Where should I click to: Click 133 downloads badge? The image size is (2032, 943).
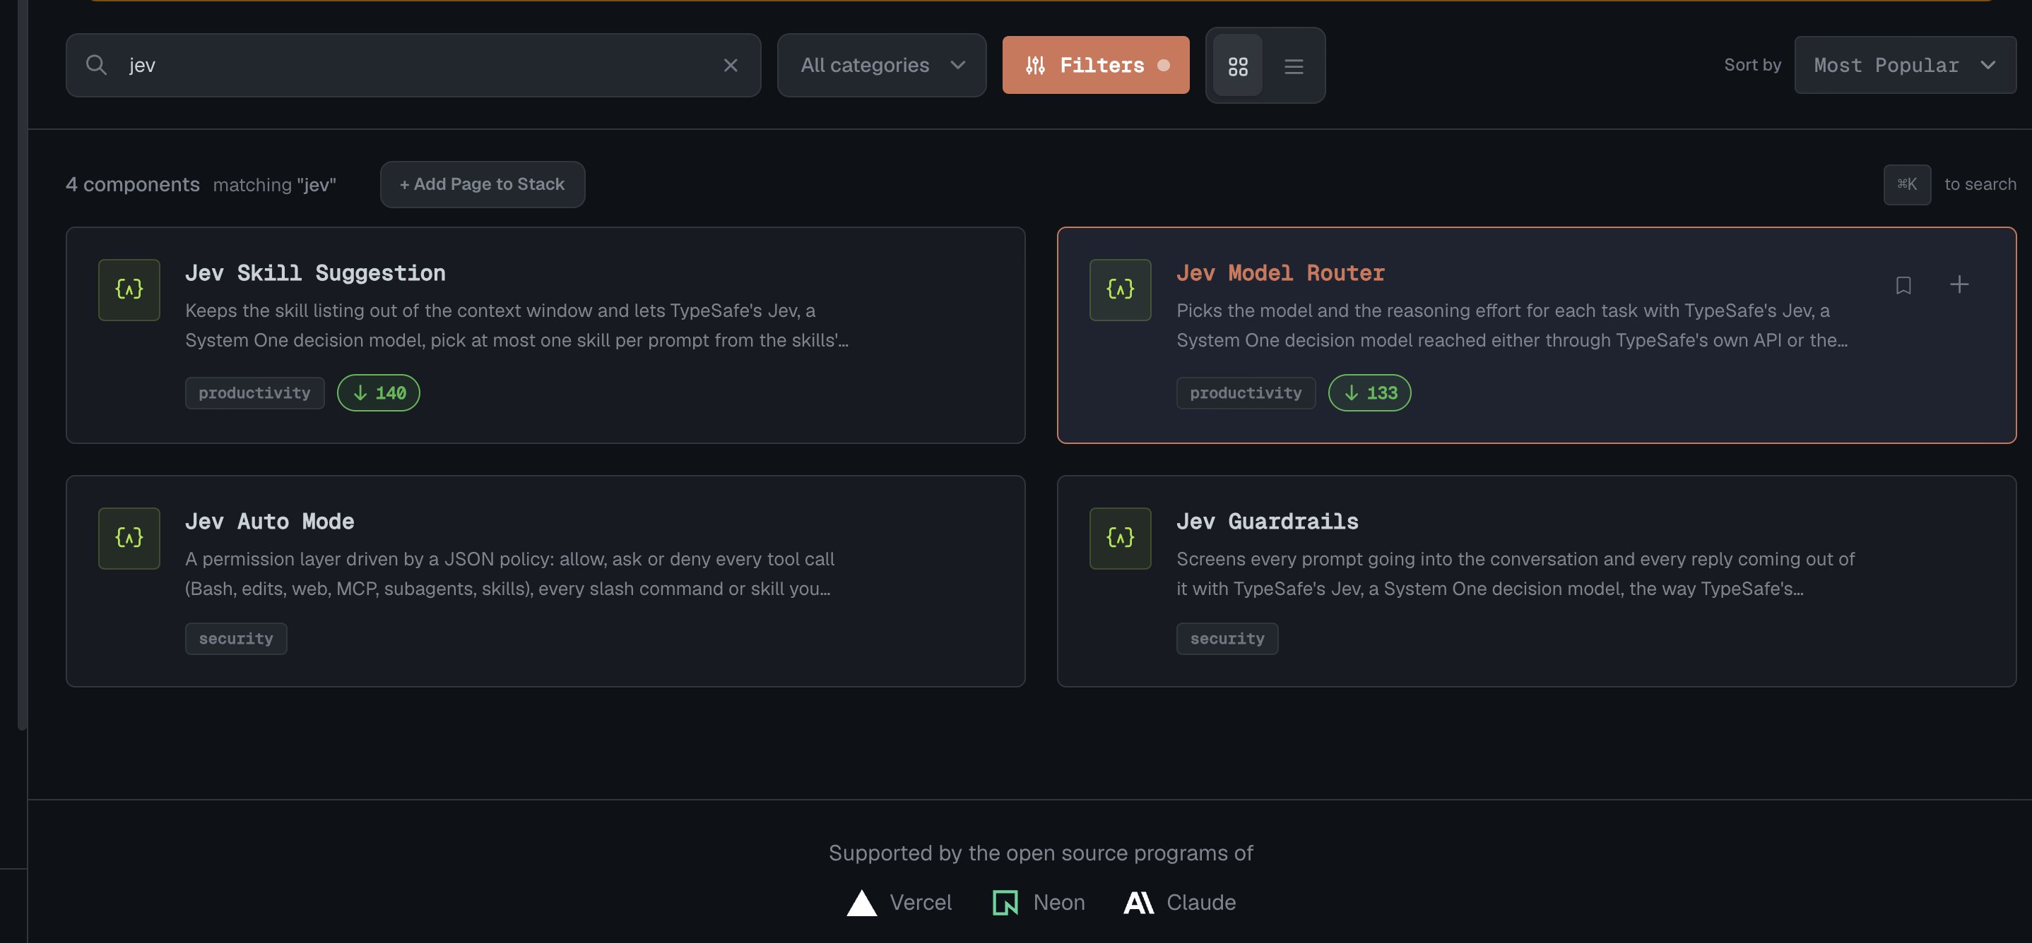(1369, 393)
